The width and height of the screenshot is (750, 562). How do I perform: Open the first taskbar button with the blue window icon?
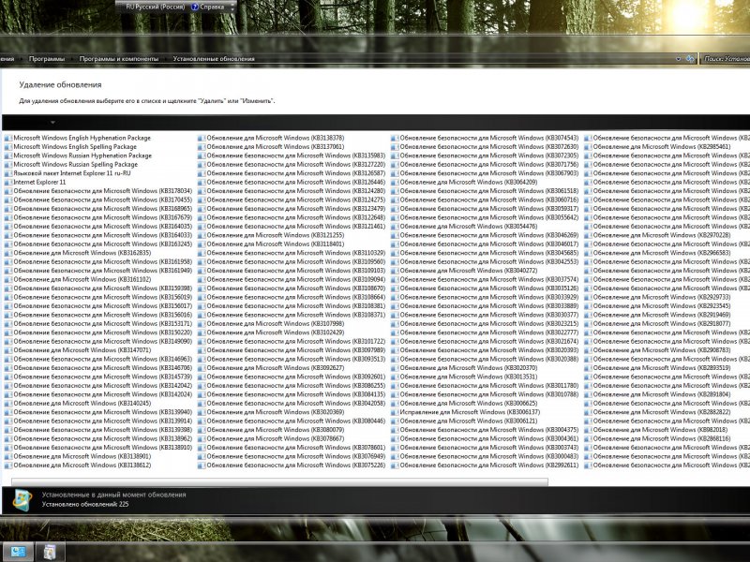(18, 552)
